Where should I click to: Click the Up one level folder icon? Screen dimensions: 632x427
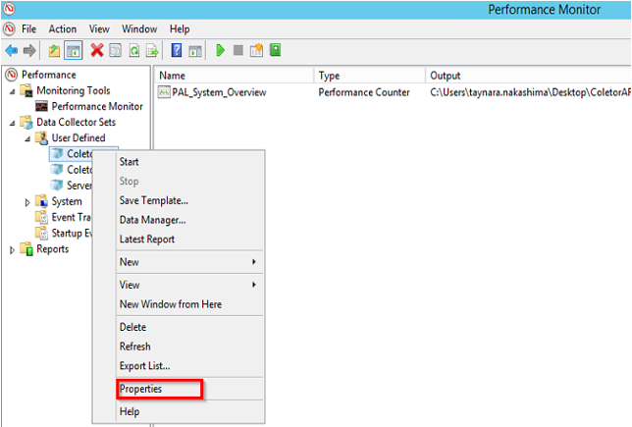pos(54,51)
